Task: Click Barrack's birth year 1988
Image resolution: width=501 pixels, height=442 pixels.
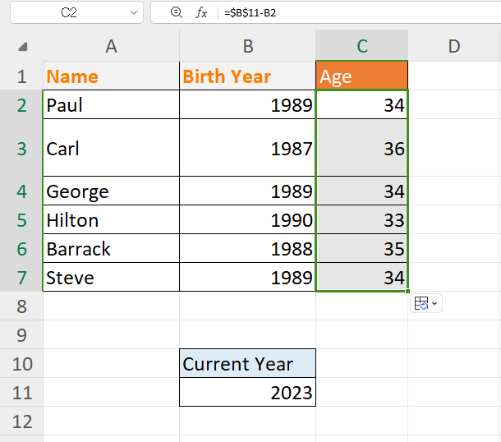Action: click(247, 248)
